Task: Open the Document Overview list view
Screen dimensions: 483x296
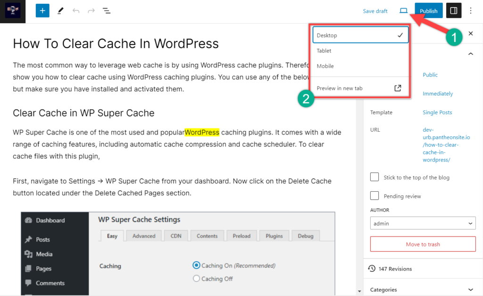Action: pyautogui.click(x=106, y=10)
